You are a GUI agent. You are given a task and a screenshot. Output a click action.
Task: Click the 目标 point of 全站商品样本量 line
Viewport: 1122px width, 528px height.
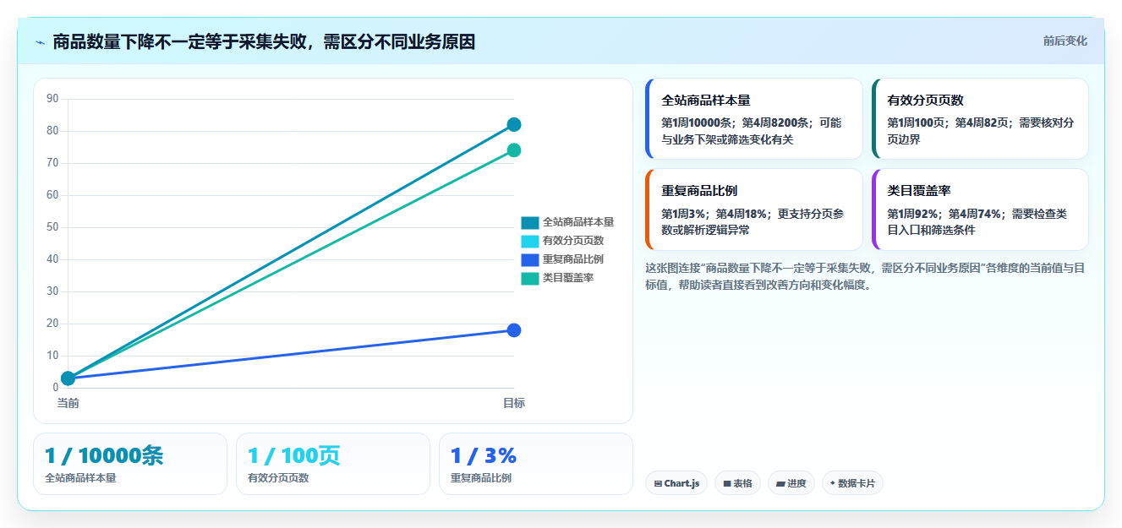(x=514, y=124)
